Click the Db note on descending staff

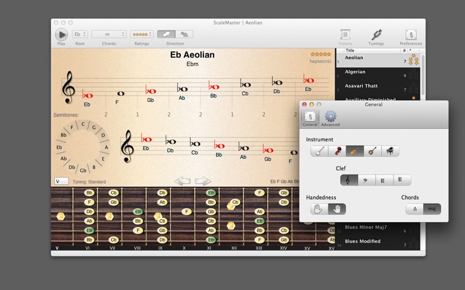click(x=170, y=141)
